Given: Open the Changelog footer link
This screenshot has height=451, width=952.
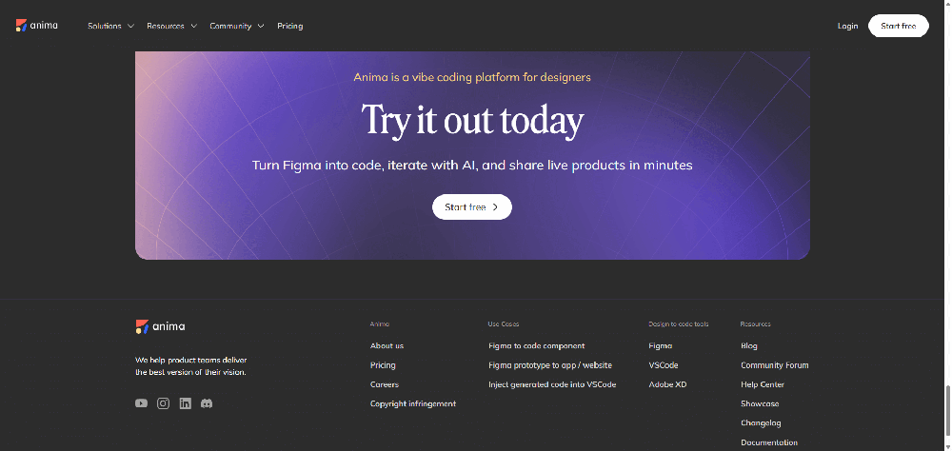Looking at the screenshot, I should (x=761, y=423).
